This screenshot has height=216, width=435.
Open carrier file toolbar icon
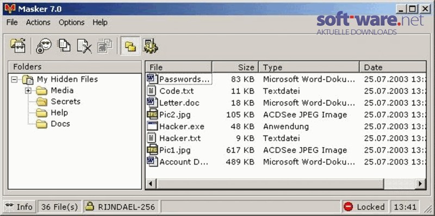(18, 46)
